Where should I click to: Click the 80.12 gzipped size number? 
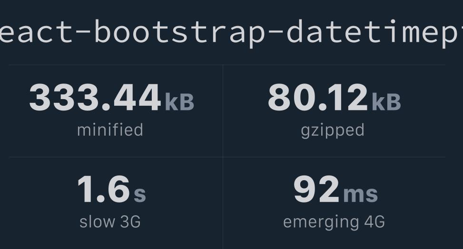318,97
